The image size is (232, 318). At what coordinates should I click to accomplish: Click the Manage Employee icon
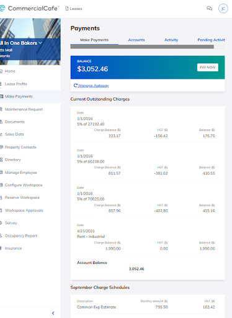coord(1,172)
